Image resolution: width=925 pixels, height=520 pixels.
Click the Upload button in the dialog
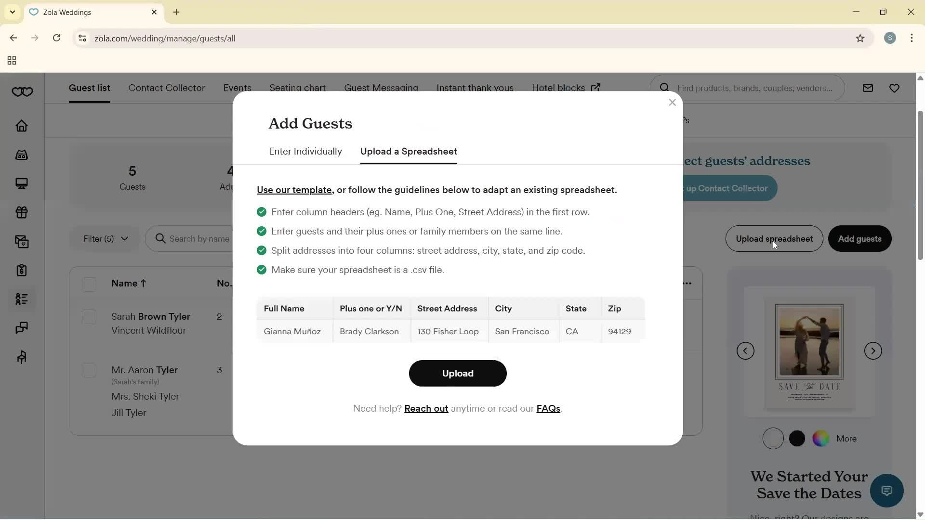tap(457, 373)
